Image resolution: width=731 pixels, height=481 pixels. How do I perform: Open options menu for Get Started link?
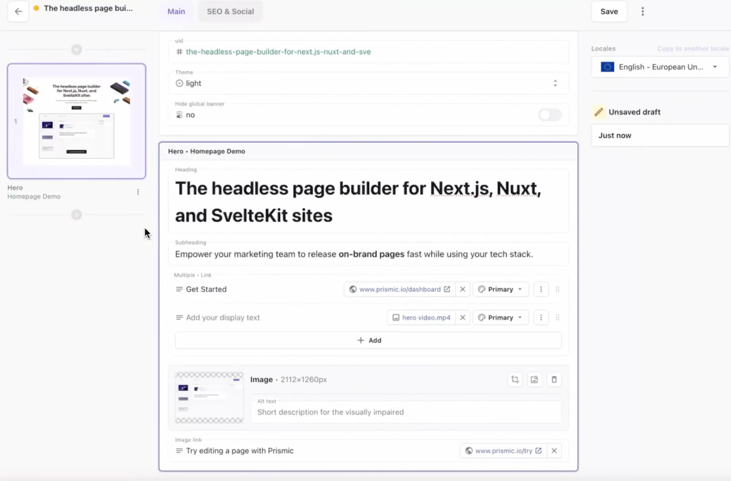[x=541, y=289]
